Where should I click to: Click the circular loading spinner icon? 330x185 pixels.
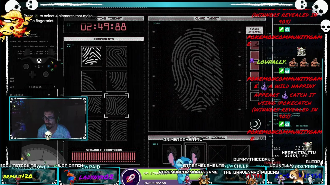(x=255, y=124)
